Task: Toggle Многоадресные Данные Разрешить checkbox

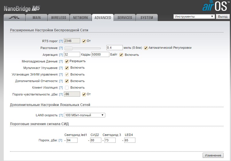Action: click(x=67, y=61)
